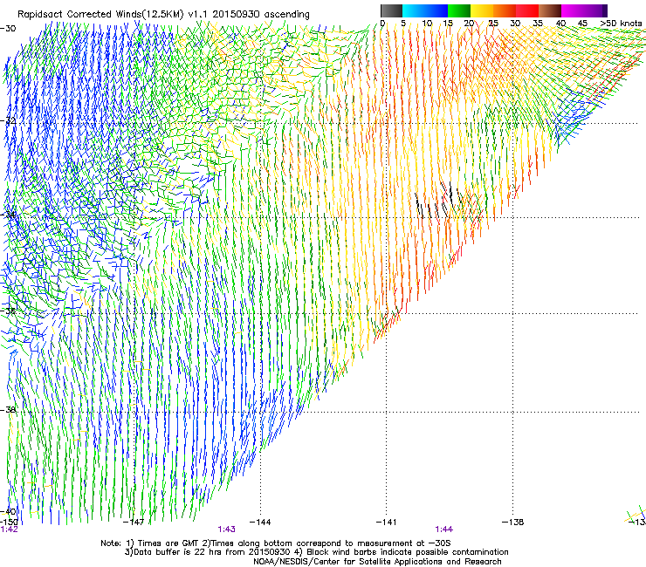Click the gray 0-5 knots color swatch
The image size is (646, 567).
(x=391, y=10)
